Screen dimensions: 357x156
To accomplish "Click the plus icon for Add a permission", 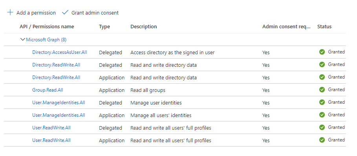I will coord(10,13).
